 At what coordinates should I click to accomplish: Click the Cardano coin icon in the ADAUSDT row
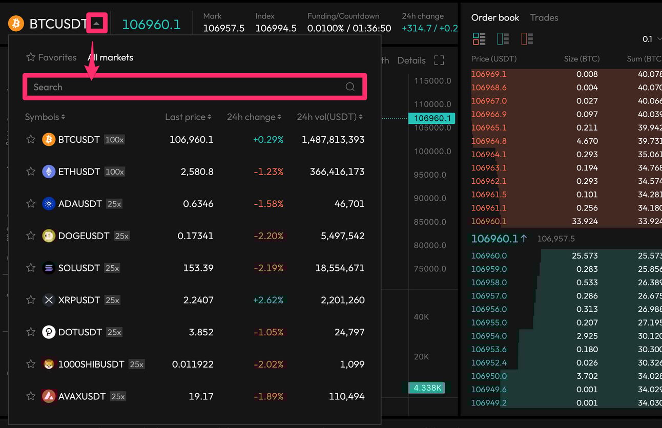[49, 204]
